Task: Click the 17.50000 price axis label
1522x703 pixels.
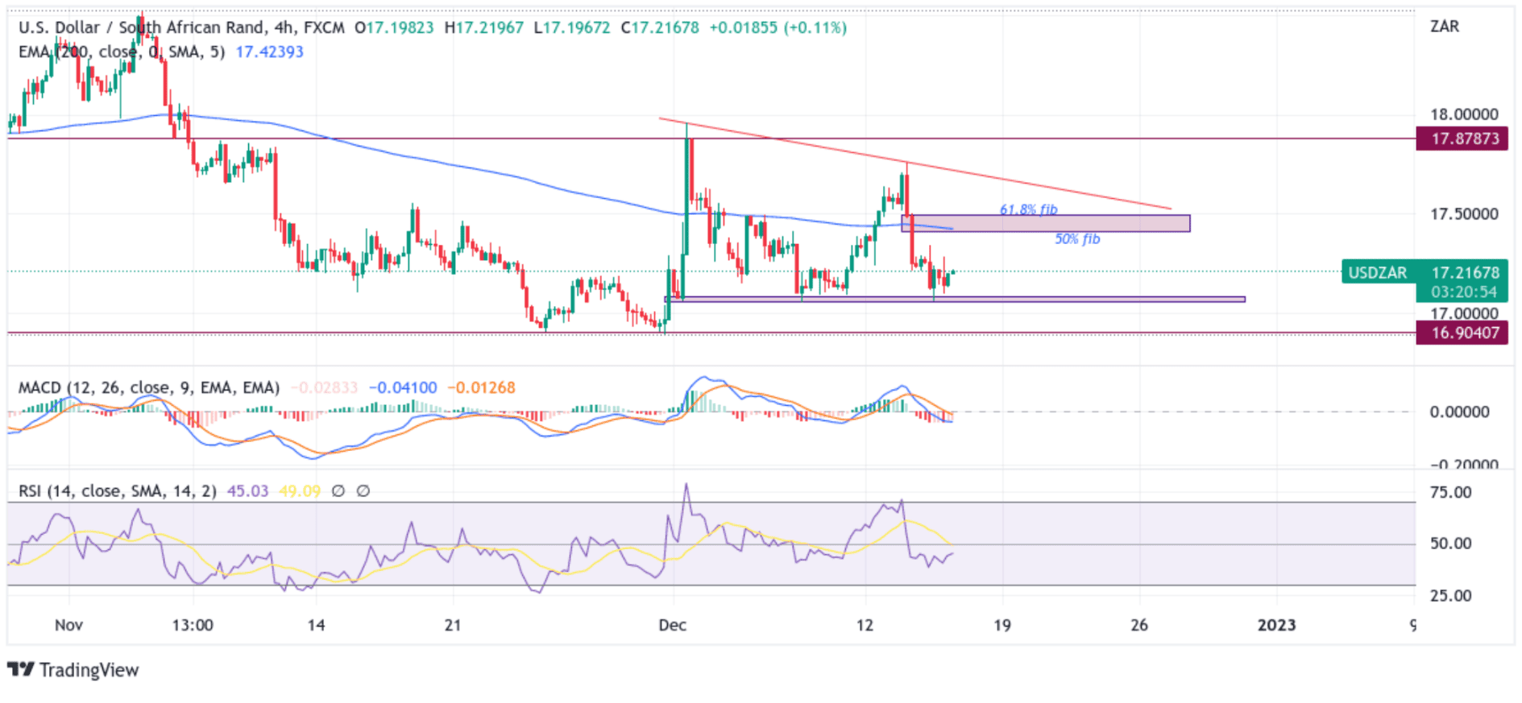Action: pos(1464,214)
